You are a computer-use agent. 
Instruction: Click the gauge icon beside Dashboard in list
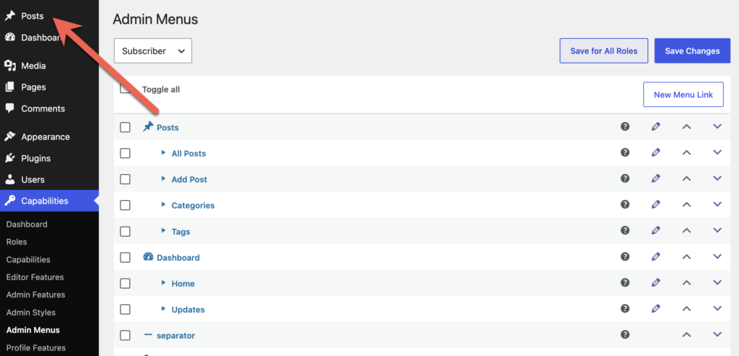coord(148,257)
